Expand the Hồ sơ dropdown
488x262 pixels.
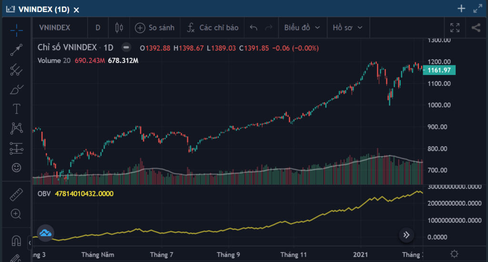click(347, 28)
